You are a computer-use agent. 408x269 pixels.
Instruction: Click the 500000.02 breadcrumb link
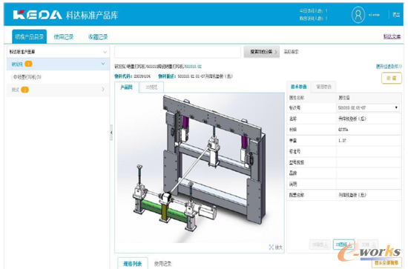pyautogui.click(x=194, y=67)
